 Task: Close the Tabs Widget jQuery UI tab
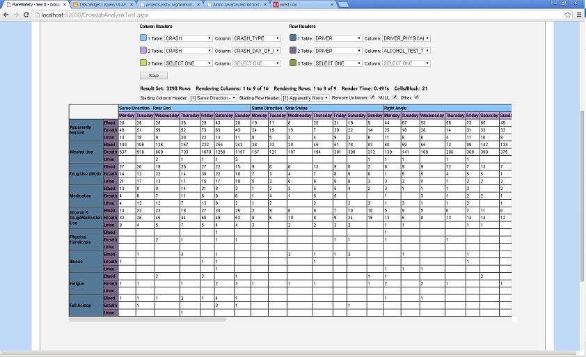pos(132,4)
